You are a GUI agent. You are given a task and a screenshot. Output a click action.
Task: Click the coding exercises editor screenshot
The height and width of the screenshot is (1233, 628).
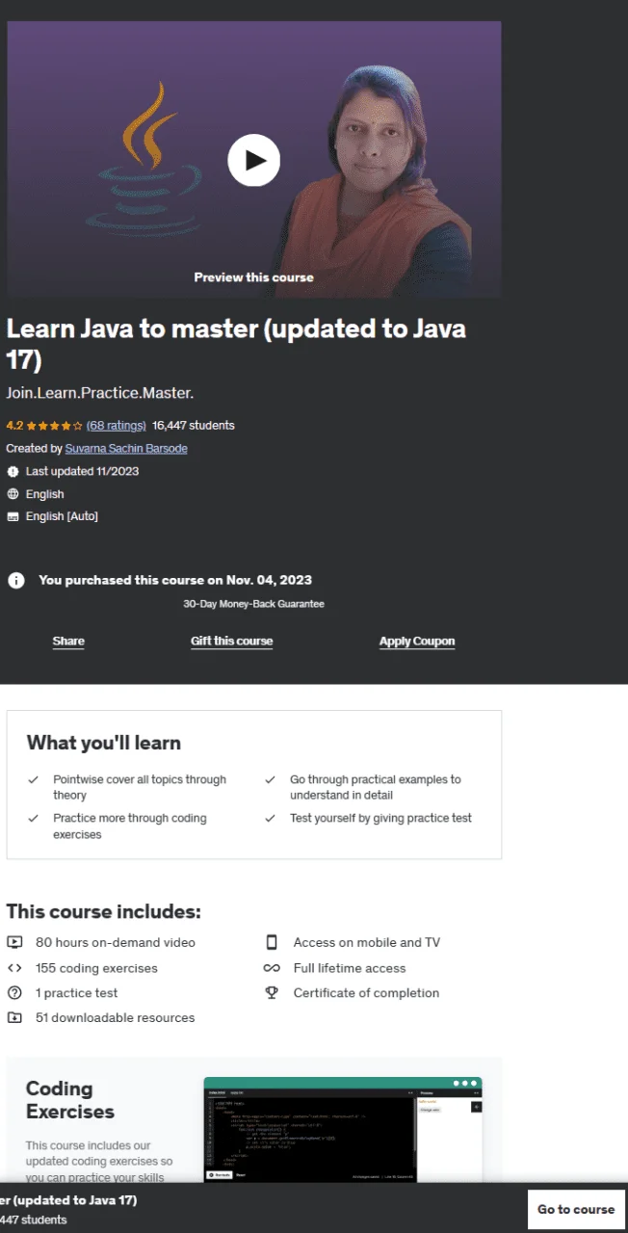pyautogui.click(x=343, y=1130)
